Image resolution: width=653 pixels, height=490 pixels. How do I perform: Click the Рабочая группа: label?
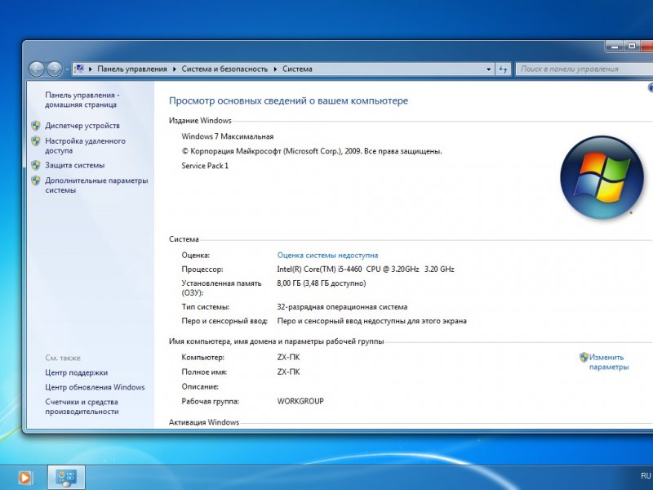click(x=210, y=401)
